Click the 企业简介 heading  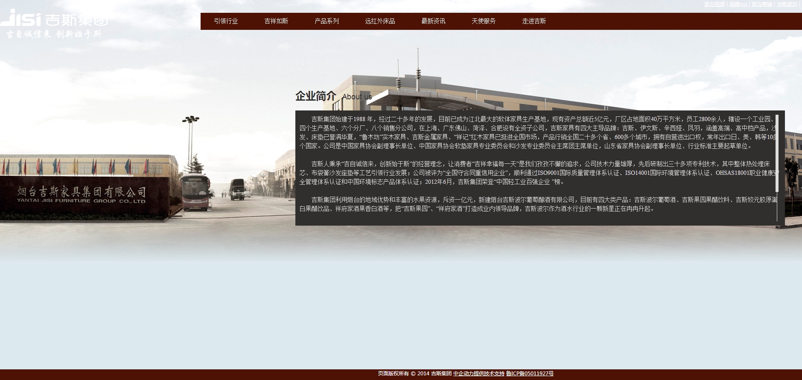tap(315, 96)
